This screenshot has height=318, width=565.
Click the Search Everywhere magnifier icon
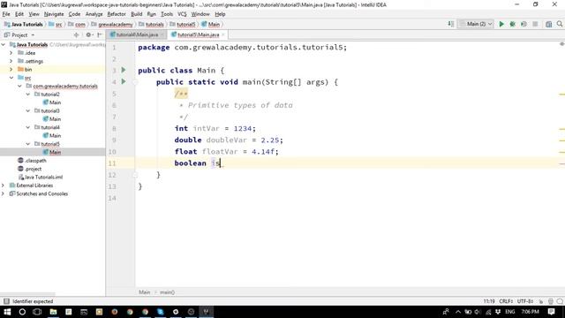(560, 24)
